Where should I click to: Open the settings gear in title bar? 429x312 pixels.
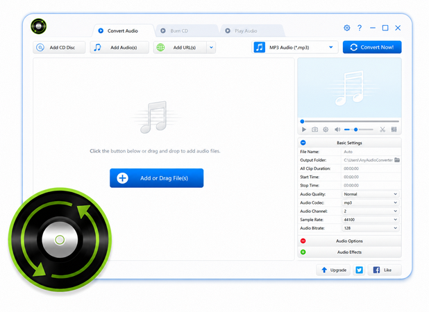pos(346,28)
